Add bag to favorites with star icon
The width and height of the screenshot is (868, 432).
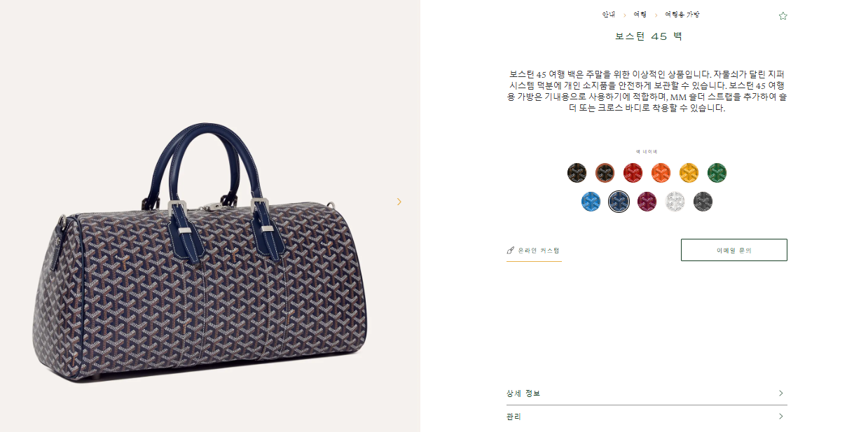(783, 15)
